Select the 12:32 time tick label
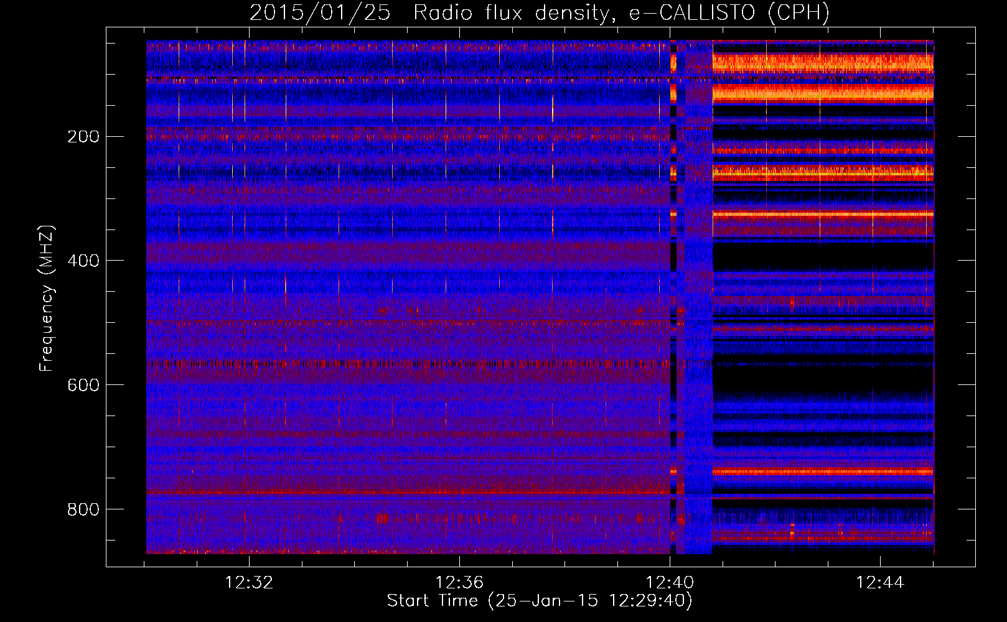 click(249, 583)
